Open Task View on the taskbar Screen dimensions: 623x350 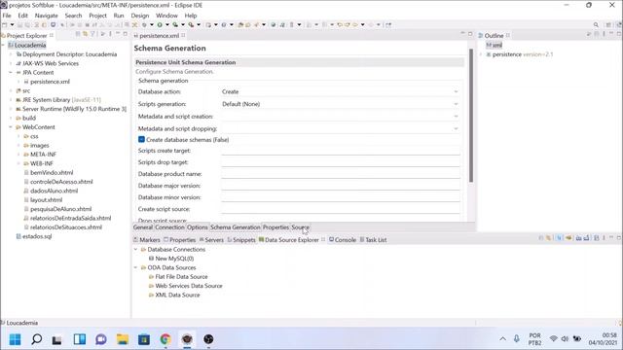[56, 339]
